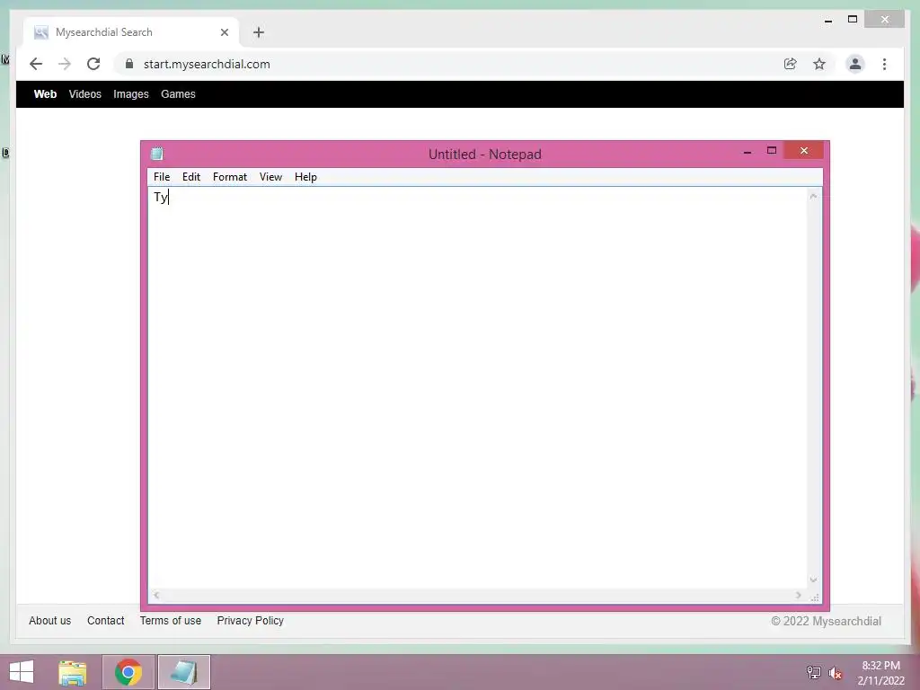920x690 pixels.
Task: Select Games search category
Action: pos(179,93)
